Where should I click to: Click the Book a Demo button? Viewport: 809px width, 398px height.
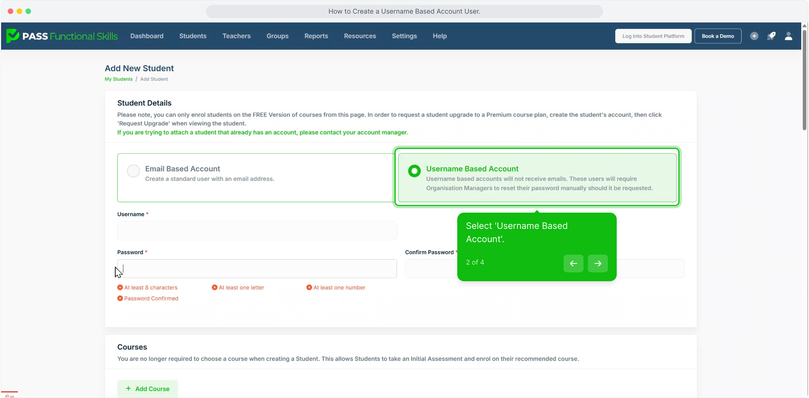(717, 36)
